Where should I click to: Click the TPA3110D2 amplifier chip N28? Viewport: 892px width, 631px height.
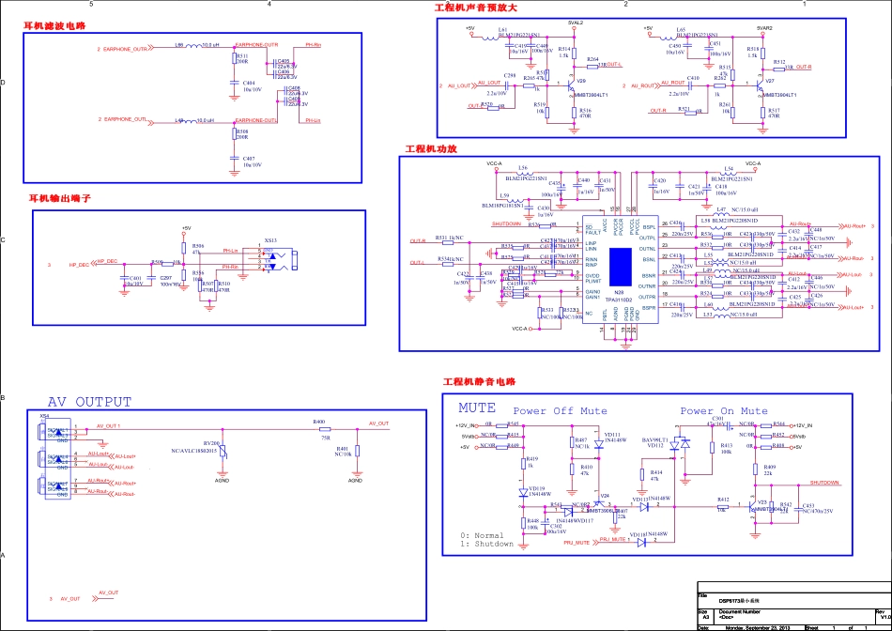point(620,266)
